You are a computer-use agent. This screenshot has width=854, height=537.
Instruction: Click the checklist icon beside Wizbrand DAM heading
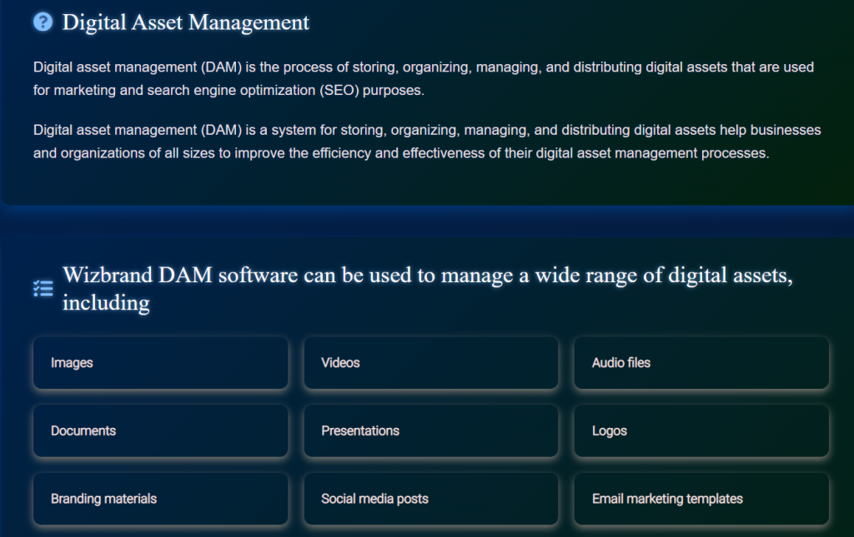[x=43, y=289]
